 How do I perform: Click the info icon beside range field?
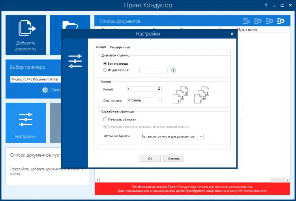(x=173, y=70)
